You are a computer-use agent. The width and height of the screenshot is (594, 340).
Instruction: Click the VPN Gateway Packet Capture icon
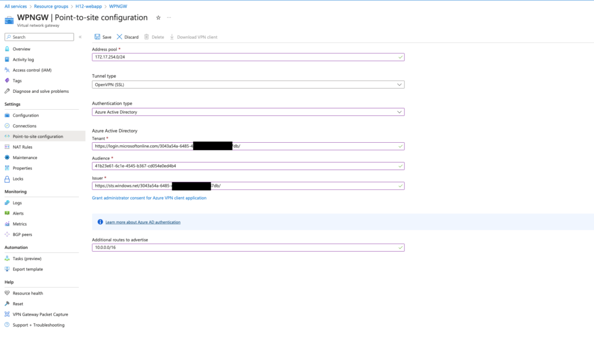pos(7,314)
